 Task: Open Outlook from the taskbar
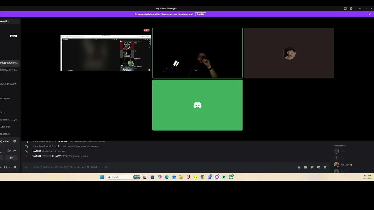click(x=174, y=177)
